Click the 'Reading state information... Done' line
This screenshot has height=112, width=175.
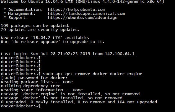coord(42,90)
